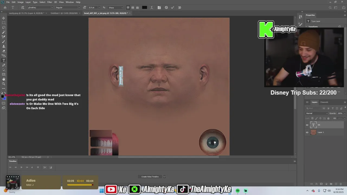Screen dimensions: 347x195
Task: Collapse the Transform section in Properties
Action: 307,27
